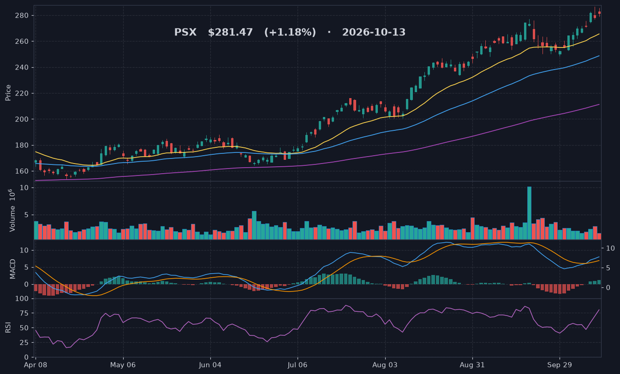The image size is (620, 374).
Task: Click the Jul 06 x-axis date label
Action: 298,365
